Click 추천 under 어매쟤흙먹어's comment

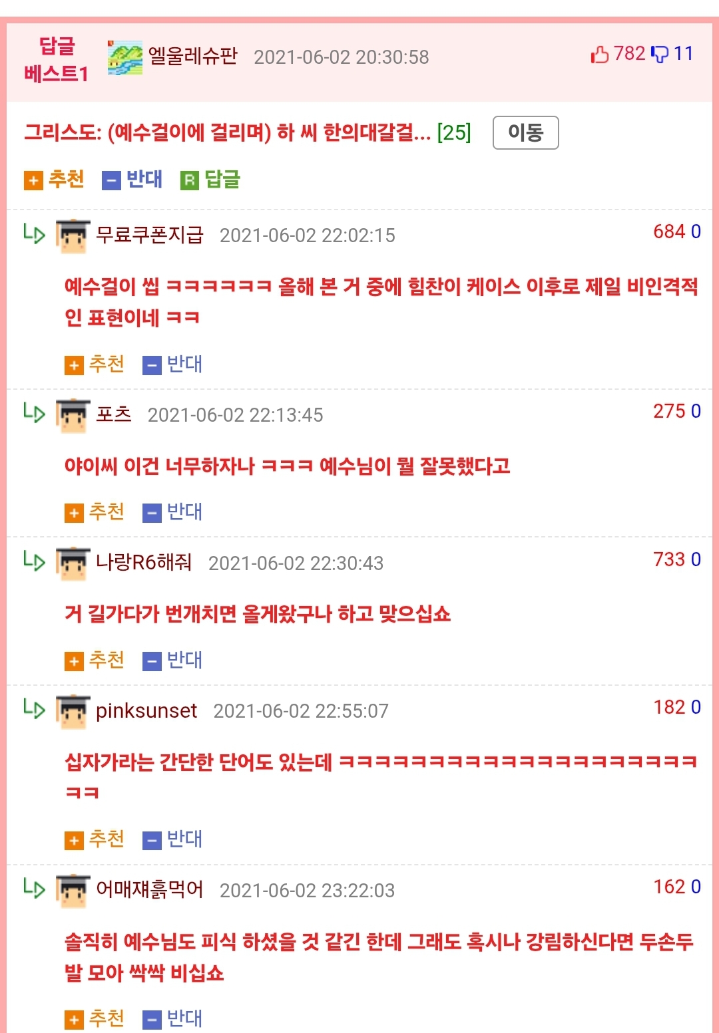(x=95, y=1019)
